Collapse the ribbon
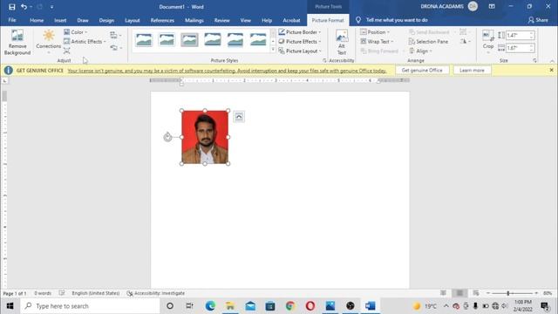558x314 pixels. point(552,61)
